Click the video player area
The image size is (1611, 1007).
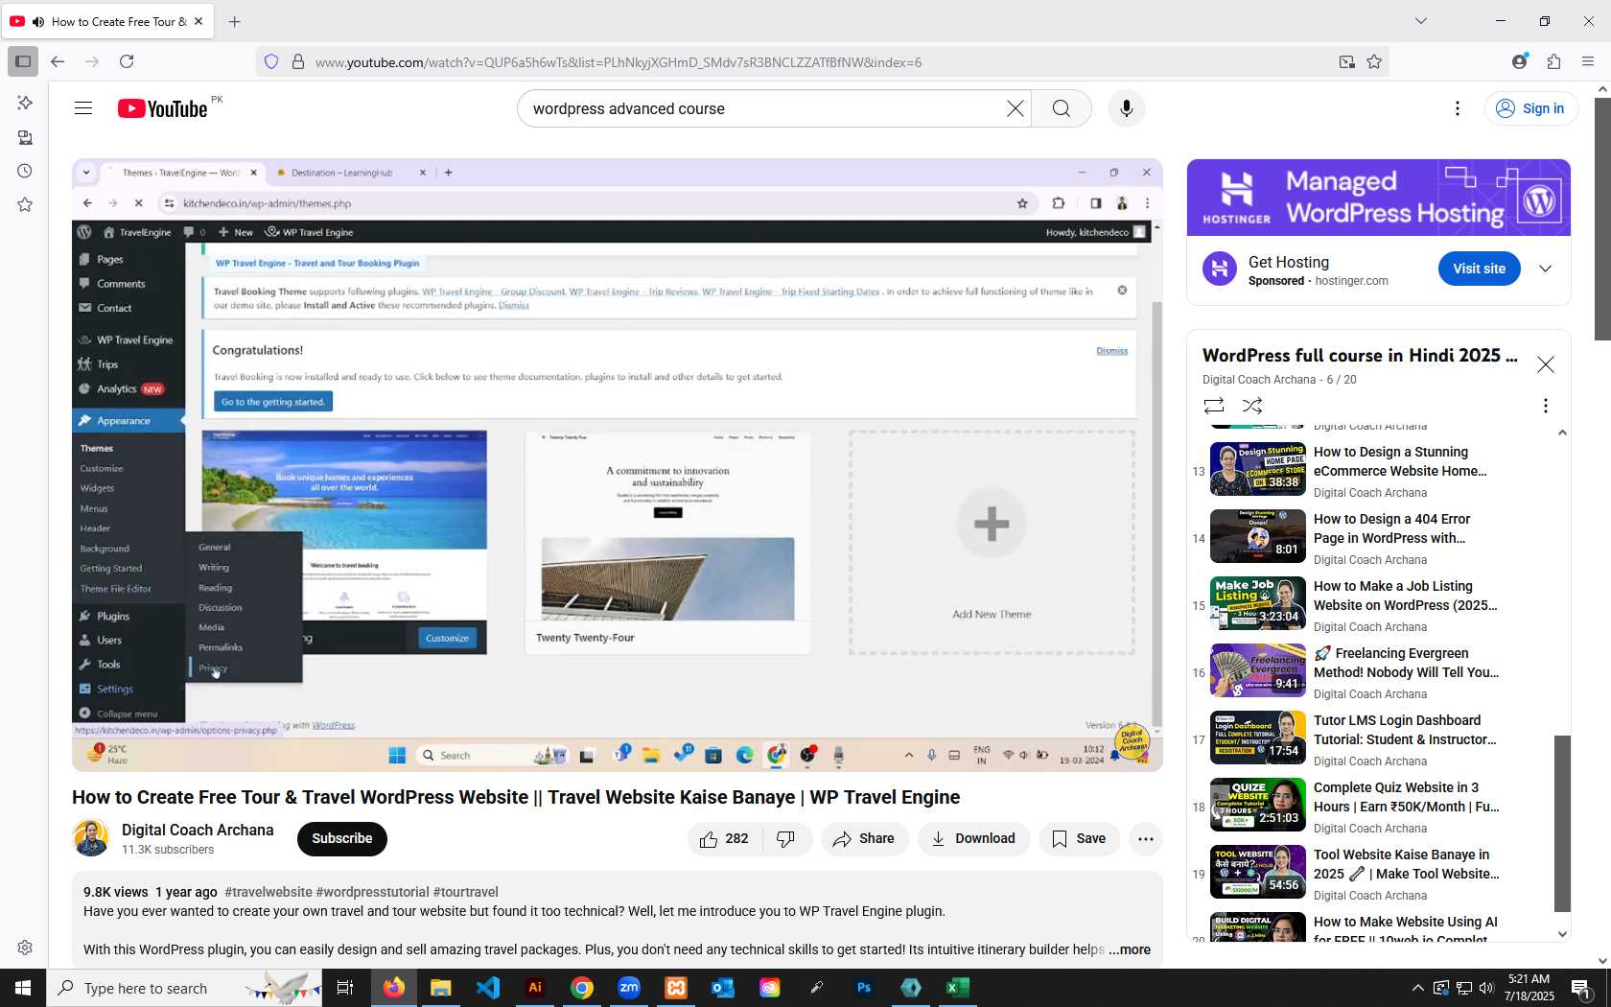[617, 464]
